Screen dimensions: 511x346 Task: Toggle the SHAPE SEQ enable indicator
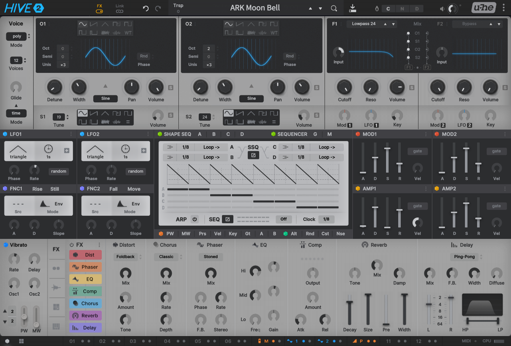(x=160, y=134)
